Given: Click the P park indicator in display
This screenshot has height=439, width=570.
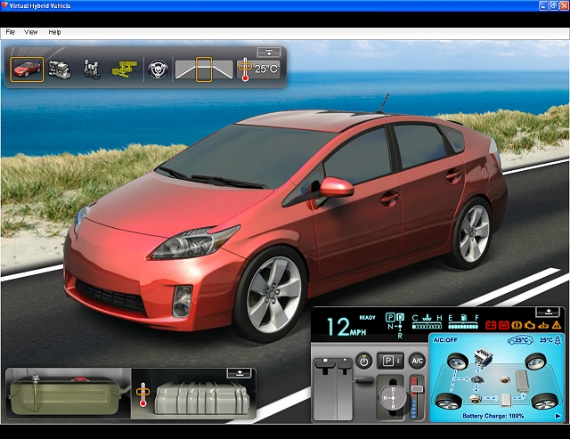Looking at the screenshot, I should (390, 318).
